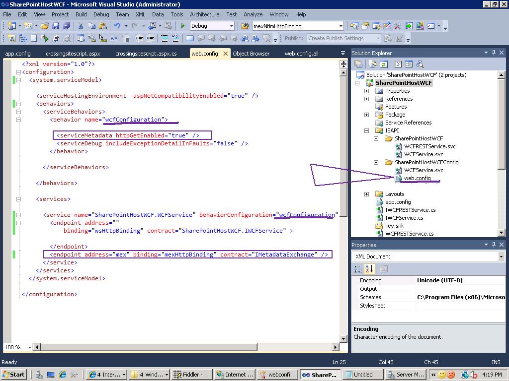Click the View Class Diagram icon
Screen dimensions: 509x381
[x=420, y=64]
